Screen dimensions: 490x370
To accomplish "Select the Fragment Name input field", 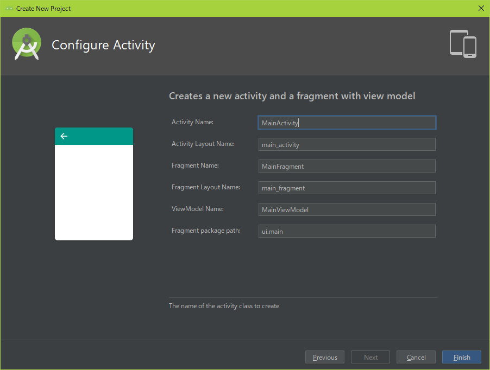I will 347,166.
